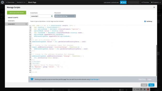The height and width of the screenshot is (91, 162).
Task: Click the Unbounce logo icon
Action: tap(2, 2)
